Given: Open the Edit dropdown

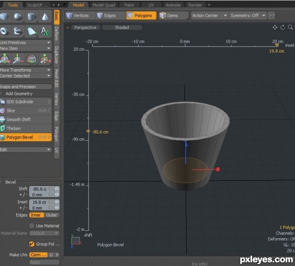Looking at the screenshot, I should tap(26, 150).
